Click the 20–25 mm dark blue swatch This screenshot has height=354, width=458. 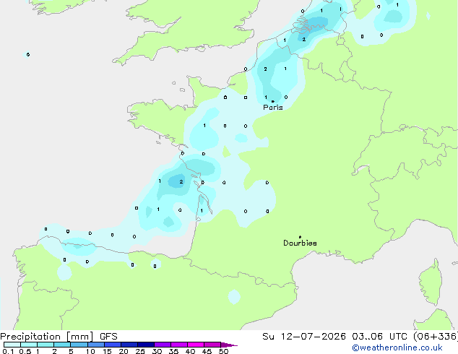129,345
